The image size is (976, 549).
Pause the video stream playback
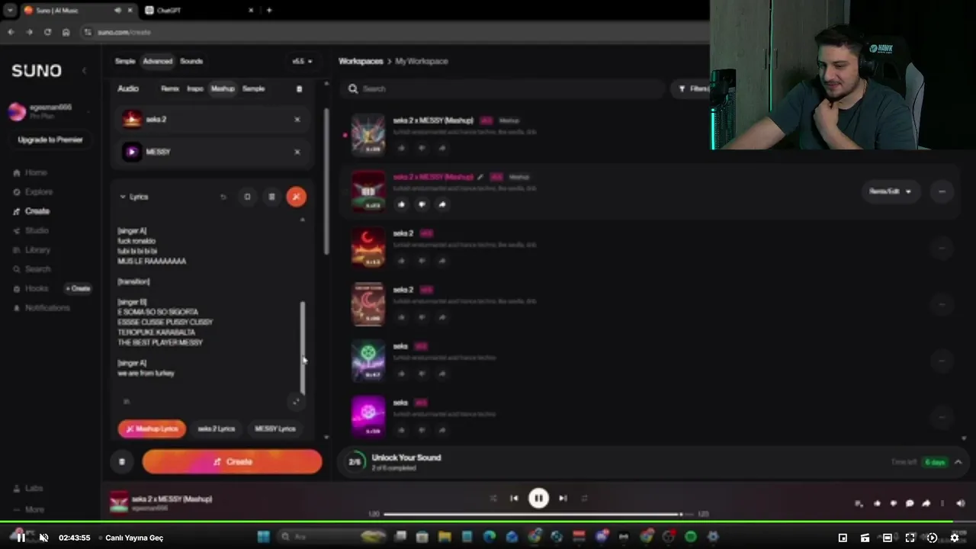click(21, 538)
